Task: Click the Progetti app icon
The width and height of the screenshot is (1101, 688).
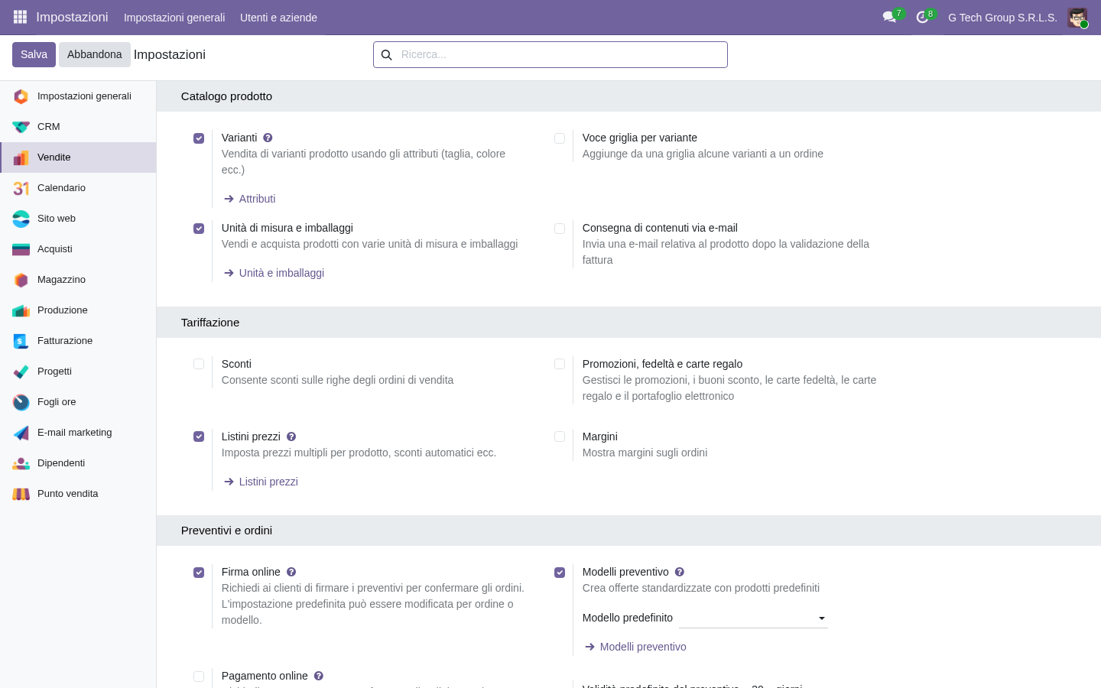Action: point(21,372)
